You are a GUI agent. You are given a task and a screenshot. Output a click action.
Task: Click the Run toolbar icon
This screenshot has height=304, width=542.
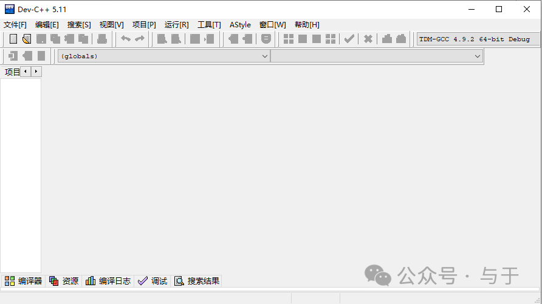[x=303, y=39]
